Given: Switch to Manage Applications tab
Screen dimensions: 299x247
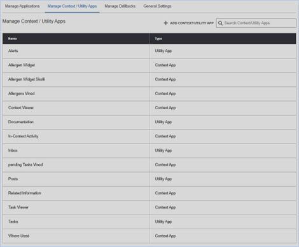Looking at the screenshot, I should click(22, 6).
